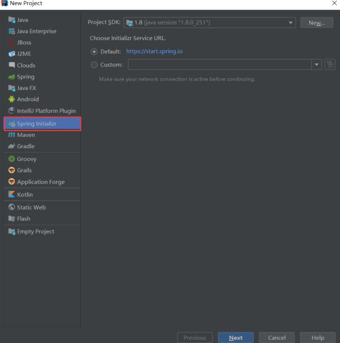Open the https://start.spring.io link
The height and width of the screenshot is (343, 340).
pos(154,51)
